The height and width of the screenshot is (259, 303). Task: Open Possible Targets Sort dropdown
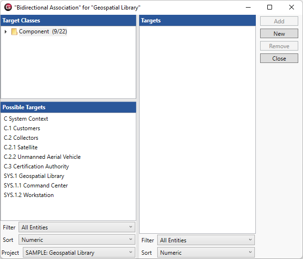77,240
